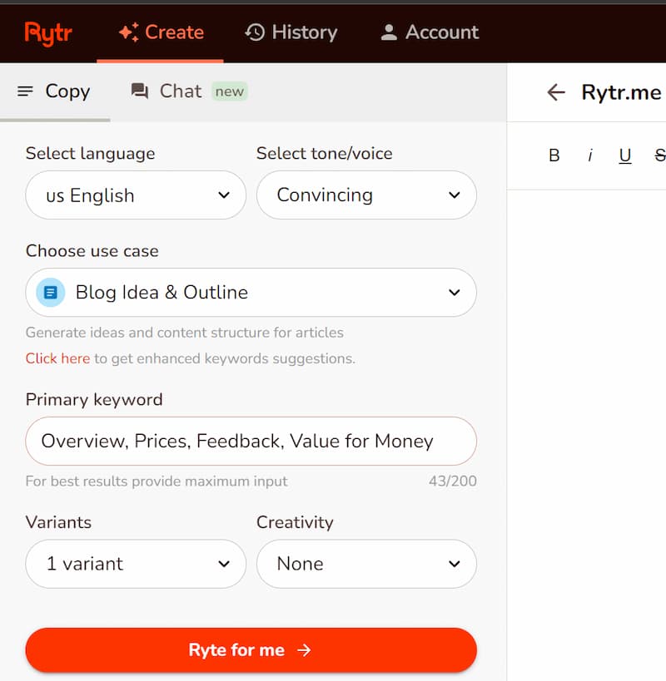Open the Creativity dropdown showing None
The height and width of the screenshot is (681, 666).
point(366,564)
